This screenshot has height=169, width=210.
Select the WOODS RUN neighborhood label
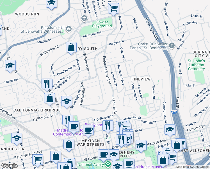[27, 14]
